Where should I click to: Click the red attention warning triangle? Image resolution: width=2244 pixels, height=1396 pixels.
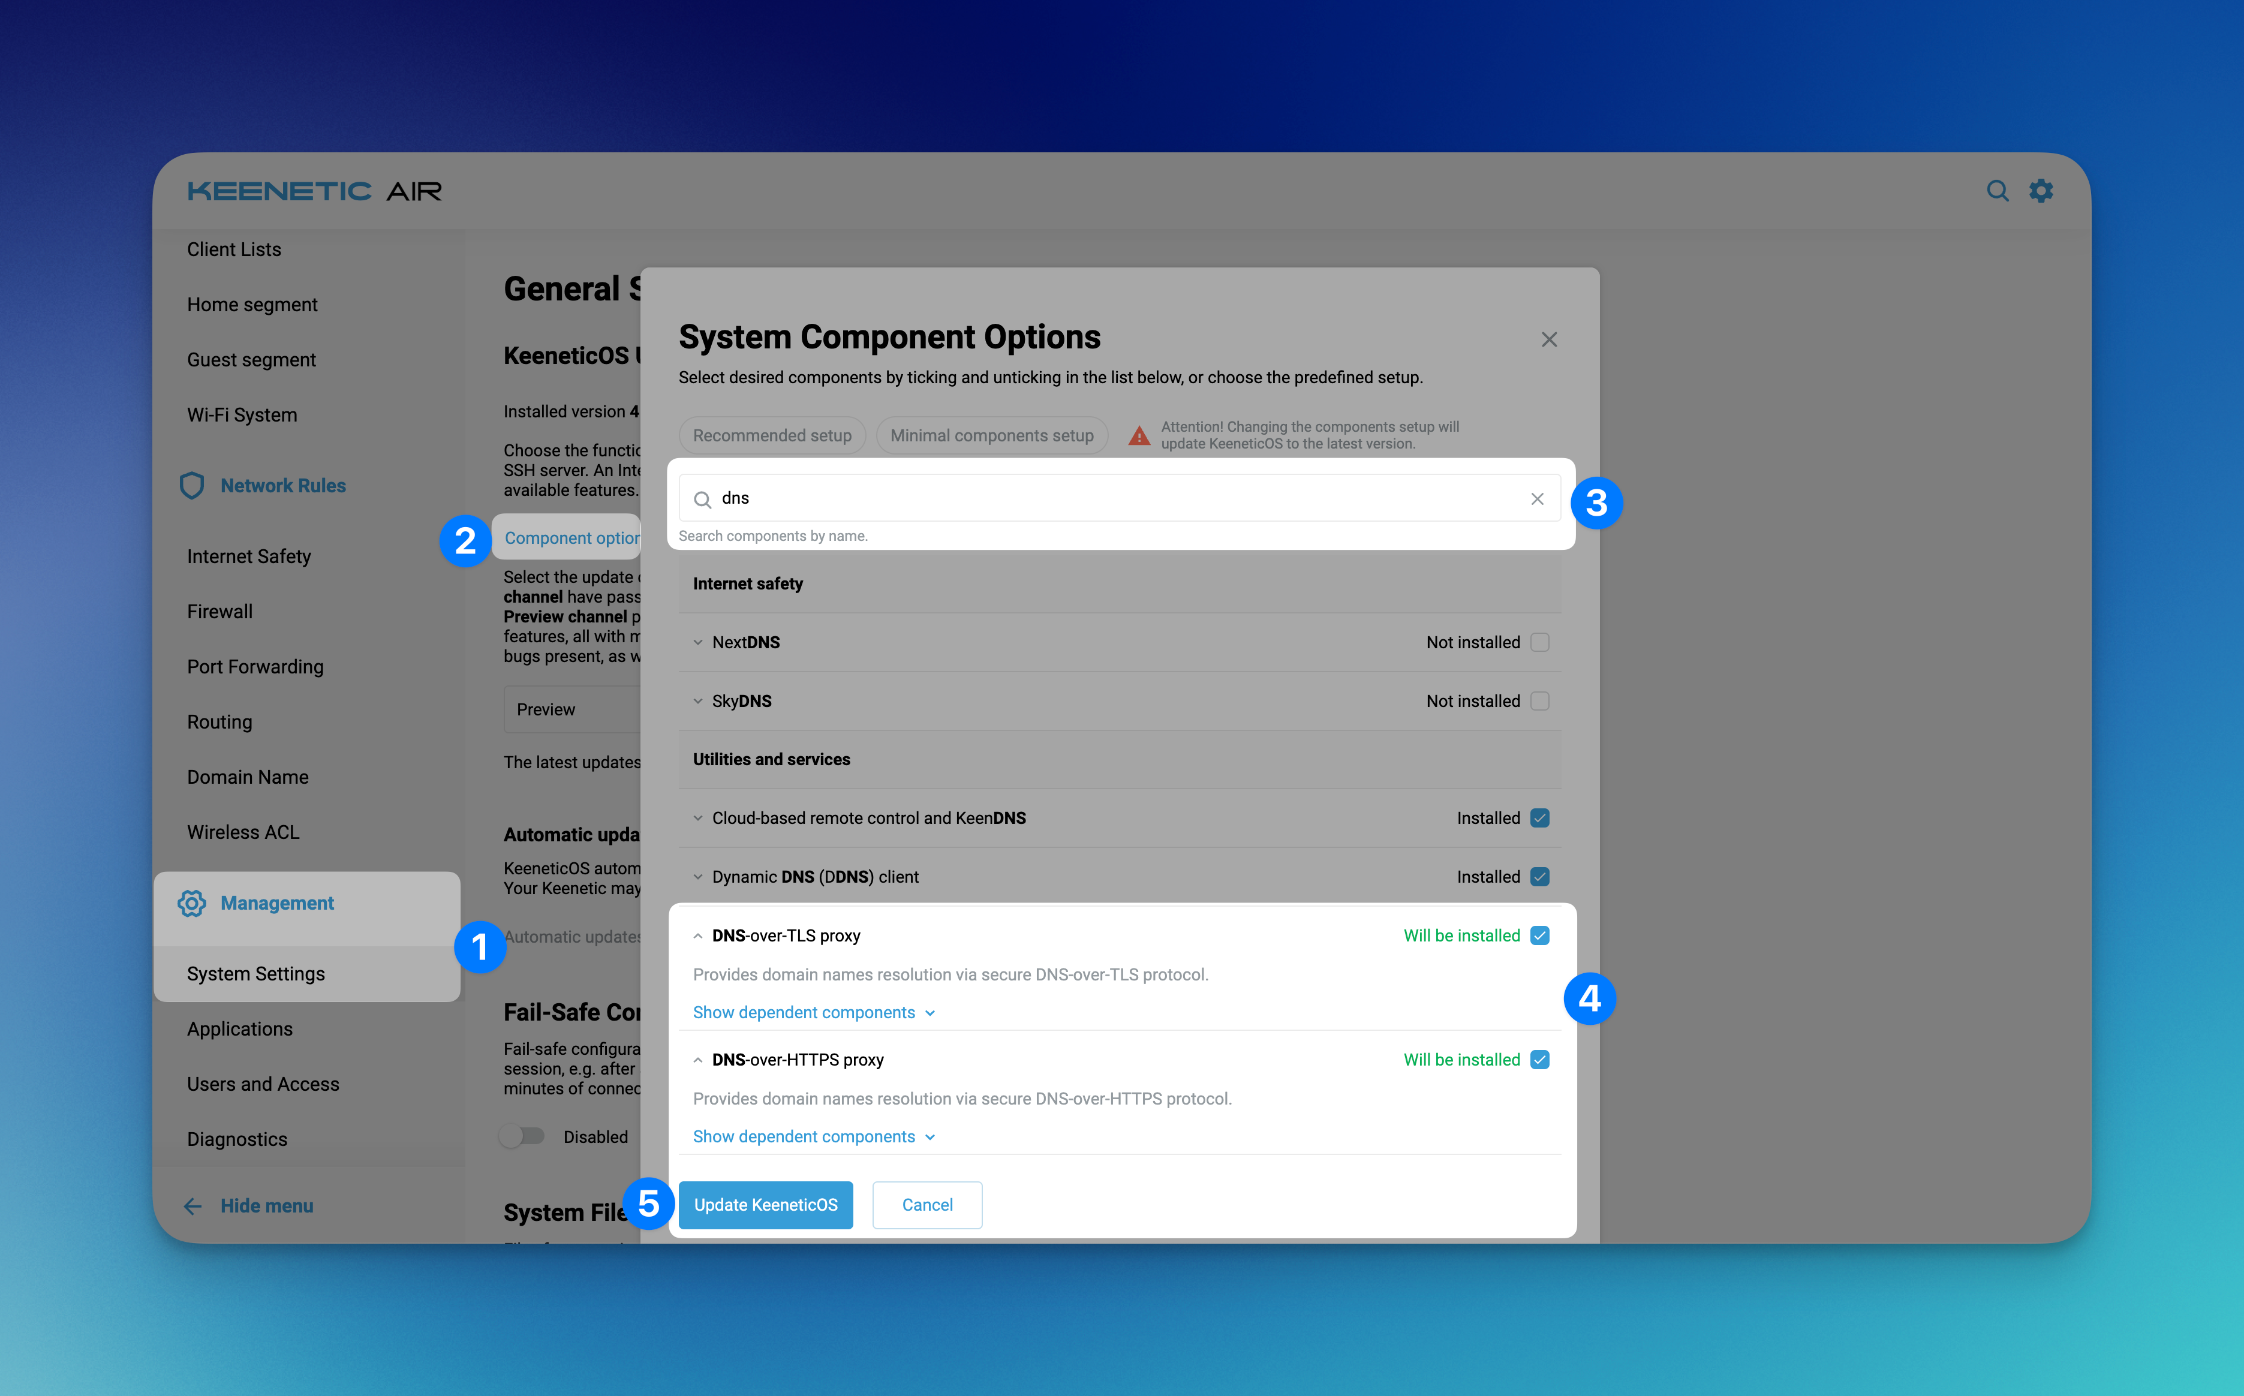click(x=1139, y=436)
